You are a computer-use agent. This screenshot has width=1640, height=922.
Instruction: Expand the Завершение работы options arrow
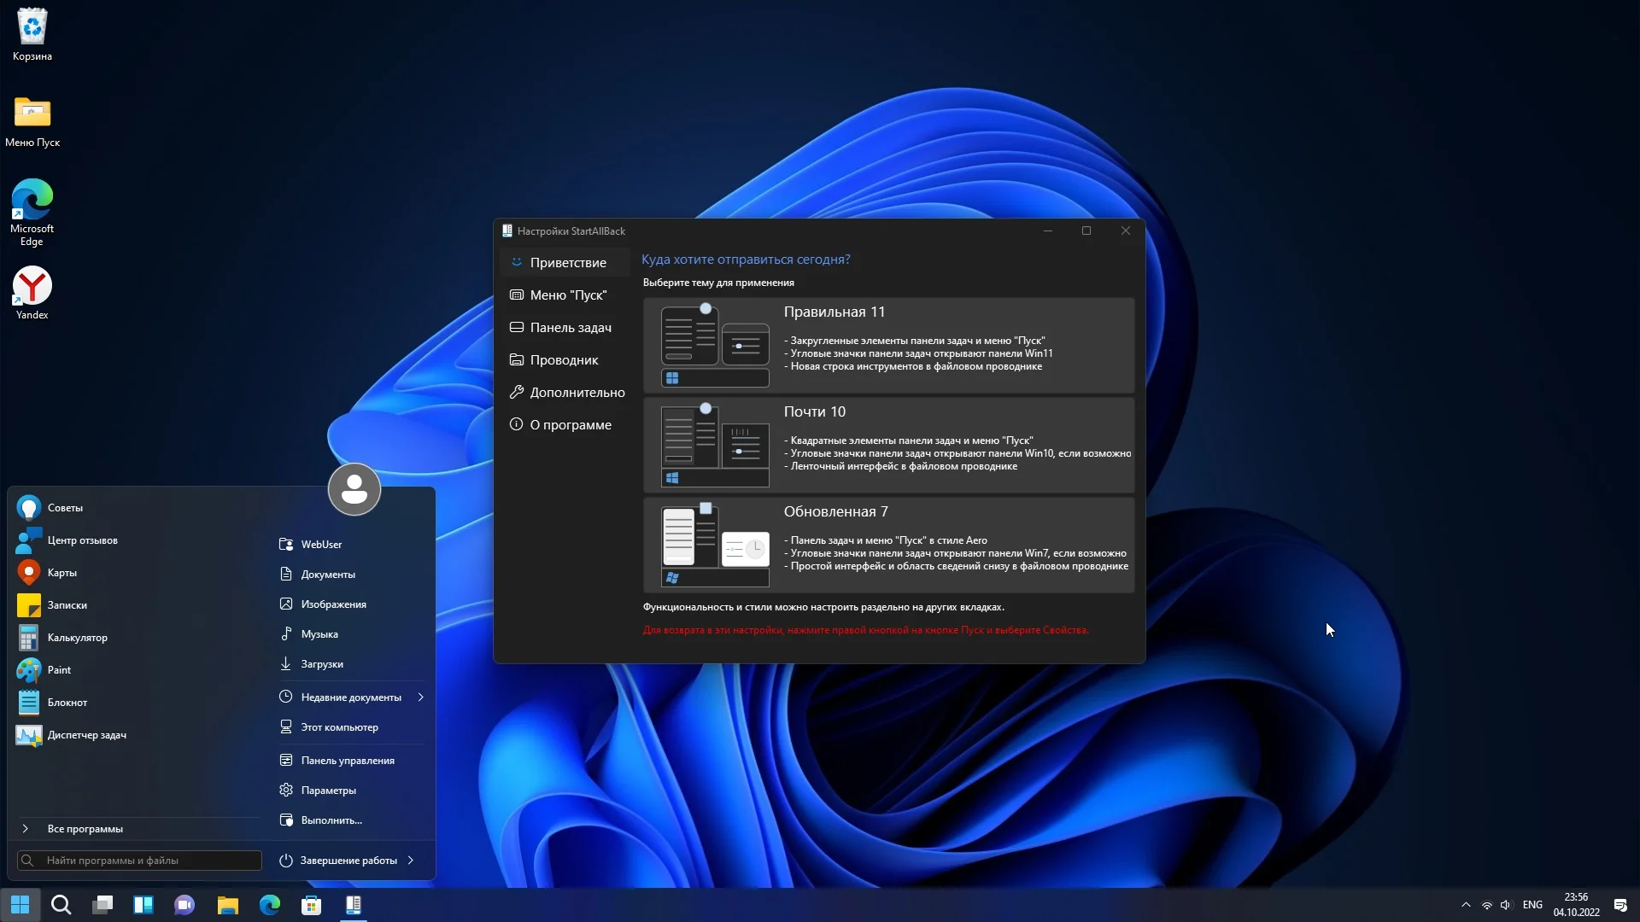[411, 861]
